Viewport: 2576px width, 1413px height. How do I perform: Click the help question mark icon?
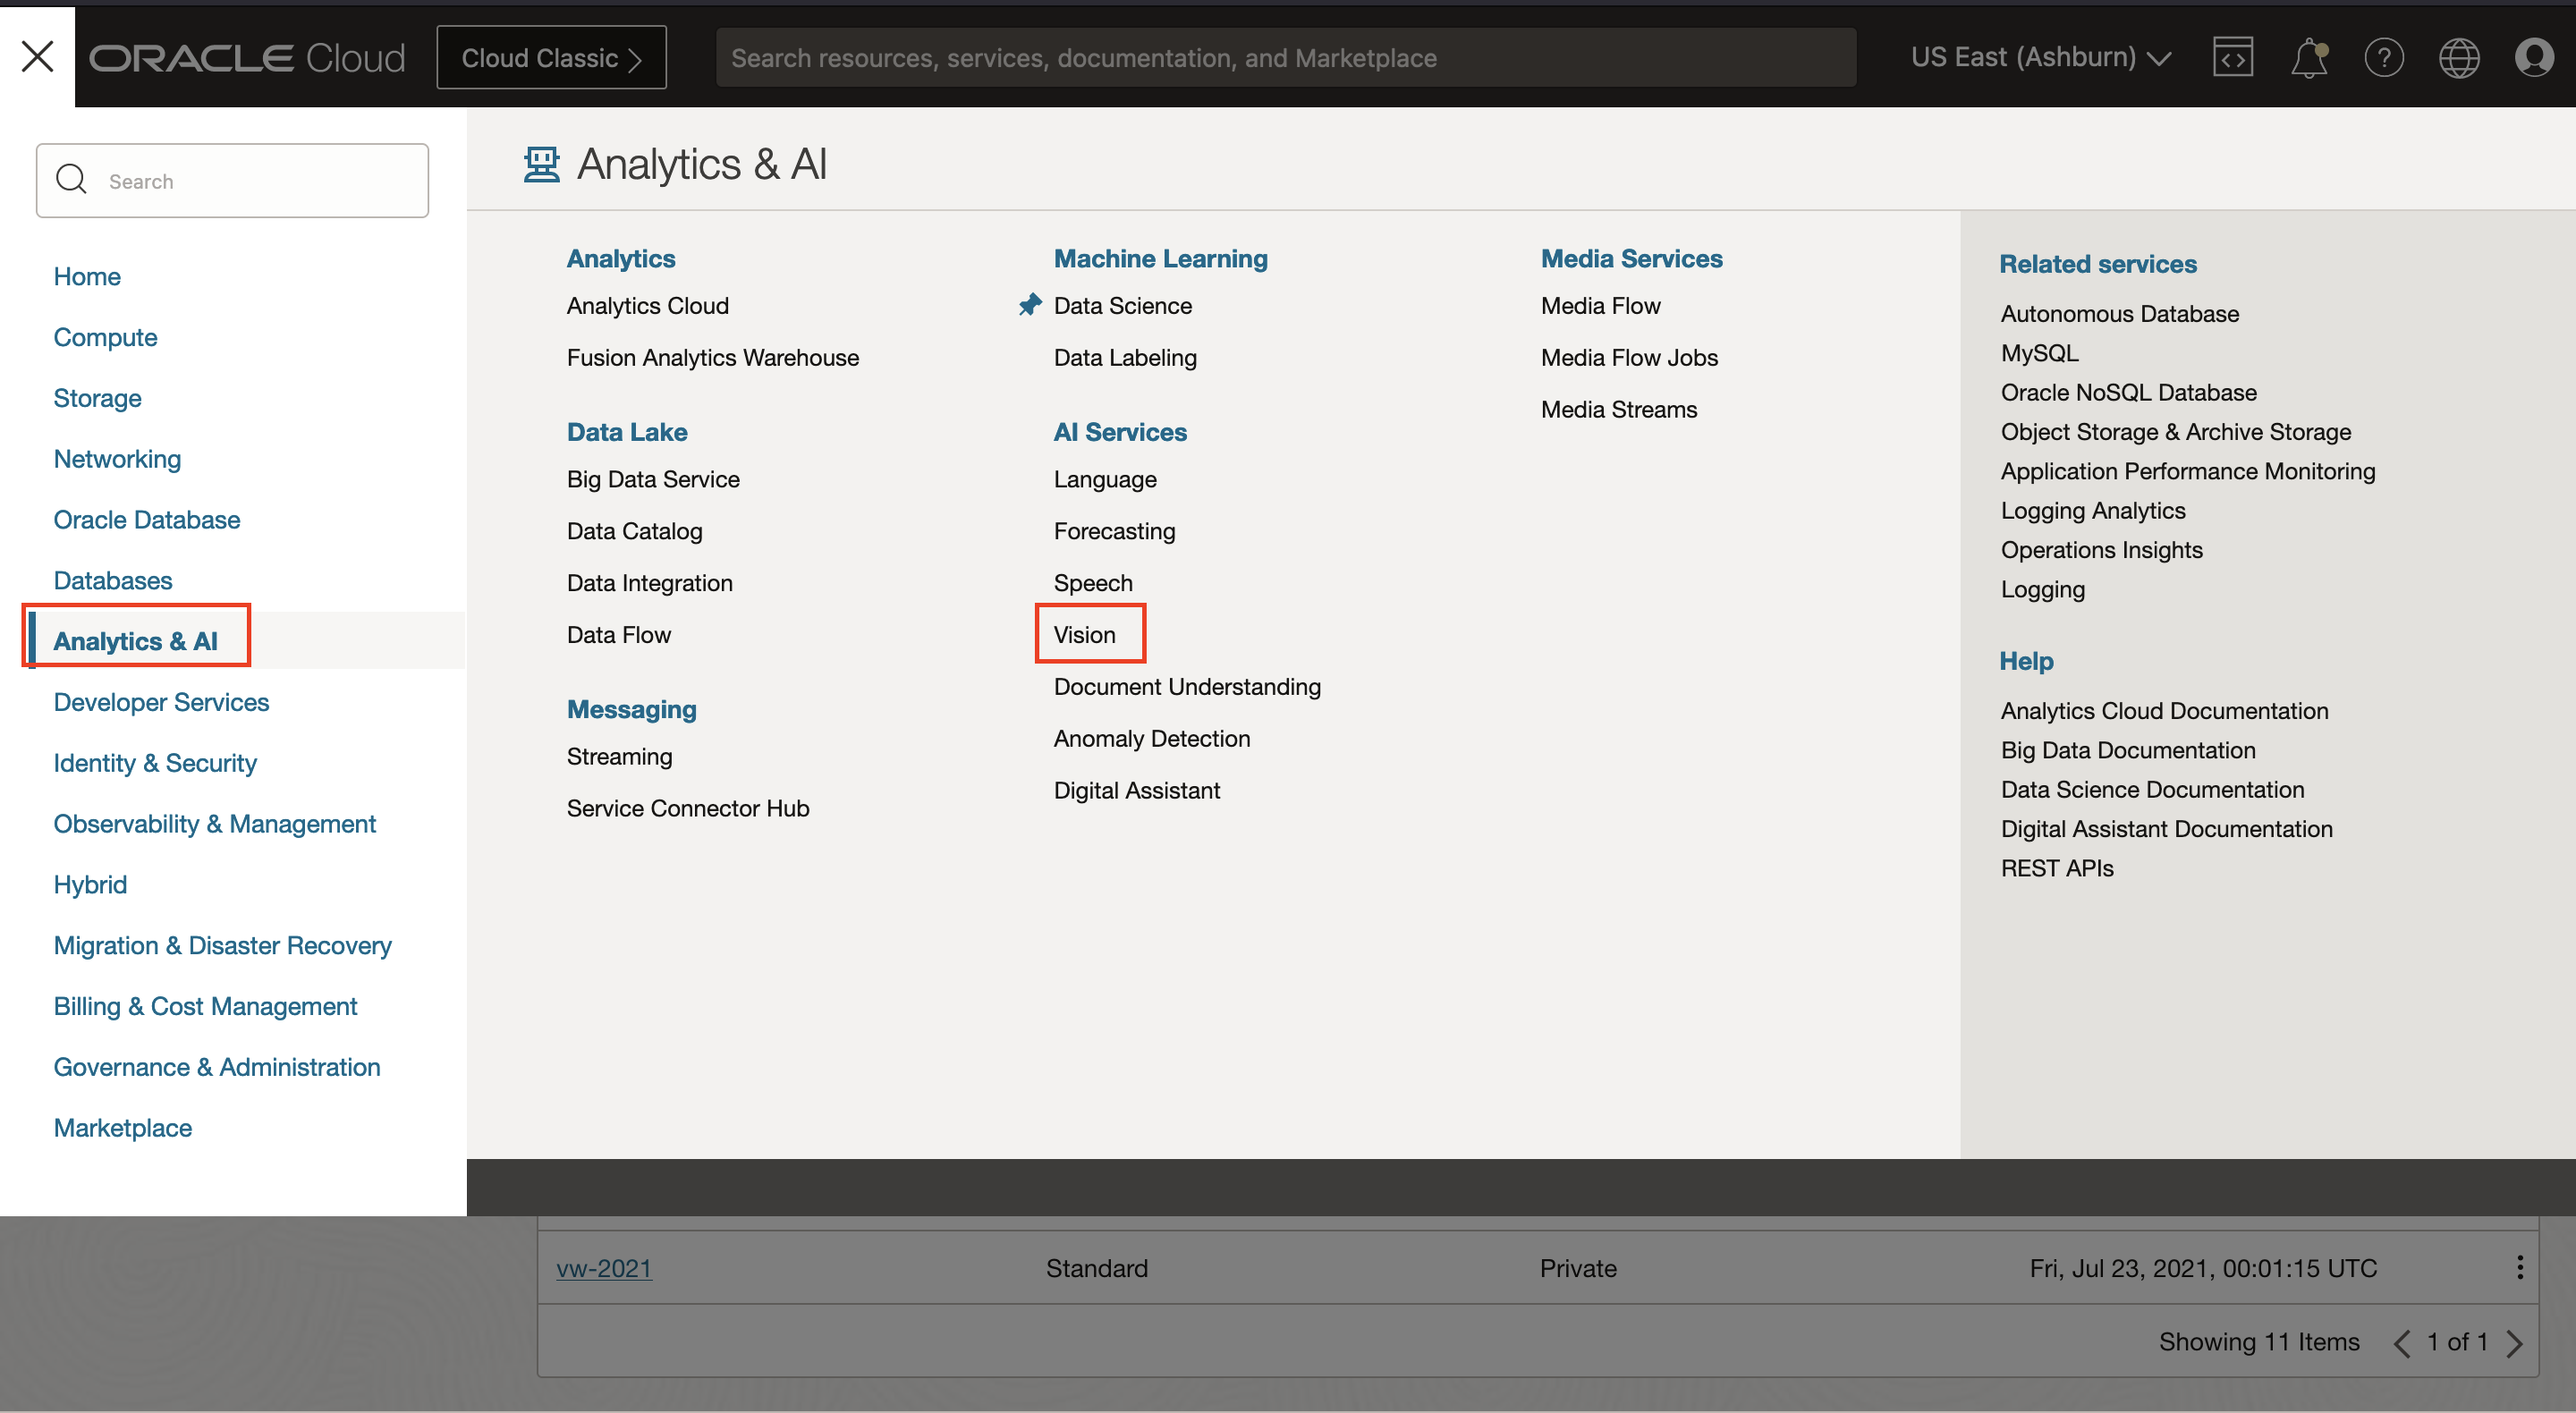pyautogui.click(x=2383, y=57)
